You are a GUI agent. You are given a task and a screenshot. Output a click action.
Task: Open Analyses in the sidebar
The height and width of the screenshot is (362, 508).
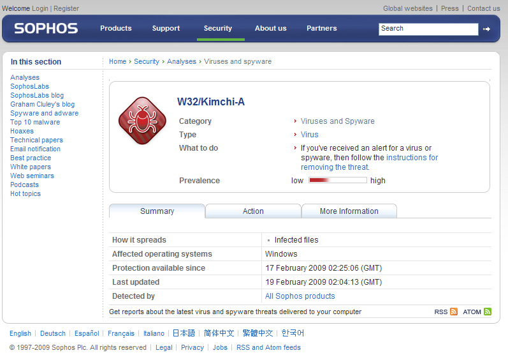(x=25, y=77)
